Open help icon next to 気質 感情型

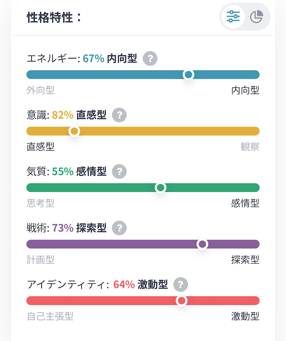pyautogui.click(x=119, y=171)
